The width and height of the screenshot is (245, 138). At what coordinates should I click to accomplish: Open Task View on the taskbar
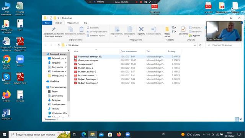75,135
